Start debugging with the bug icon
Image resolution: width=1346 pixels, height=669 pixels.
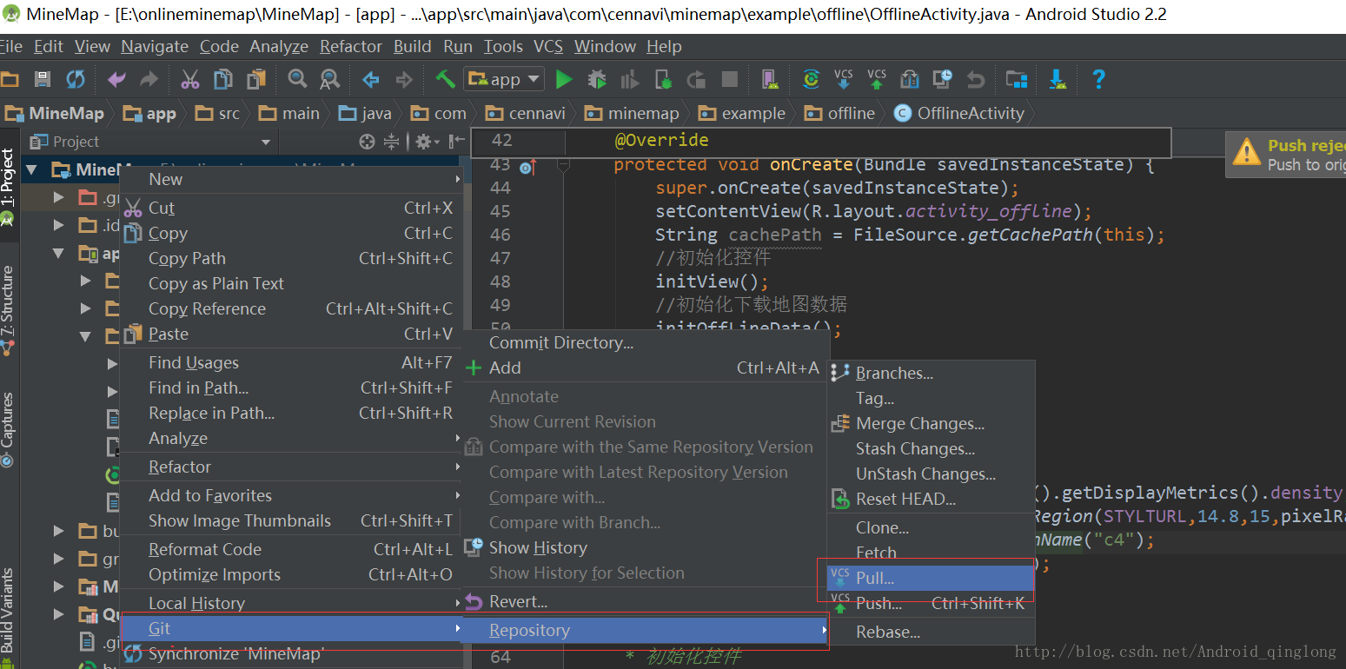(597, 80)
